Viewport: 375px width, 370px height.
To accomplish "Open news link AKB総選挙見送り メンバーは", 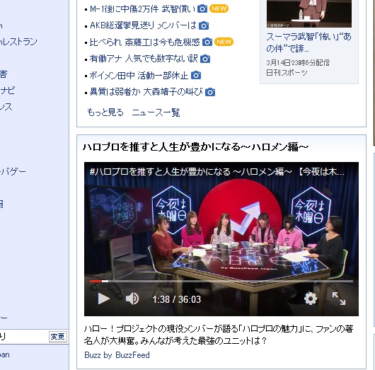I will [143, 25].
